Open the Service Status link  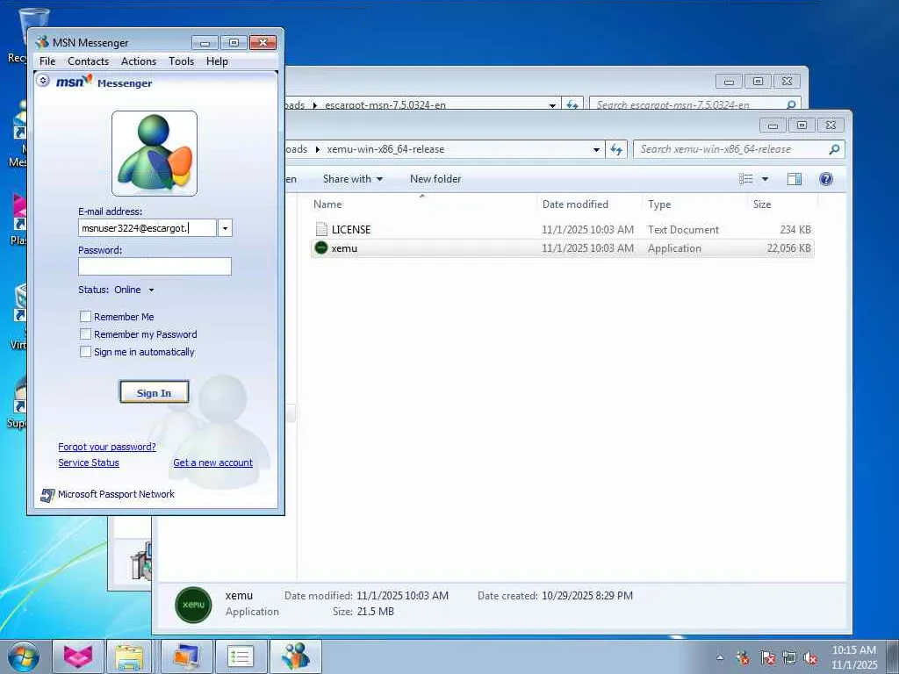pos(89,462)
